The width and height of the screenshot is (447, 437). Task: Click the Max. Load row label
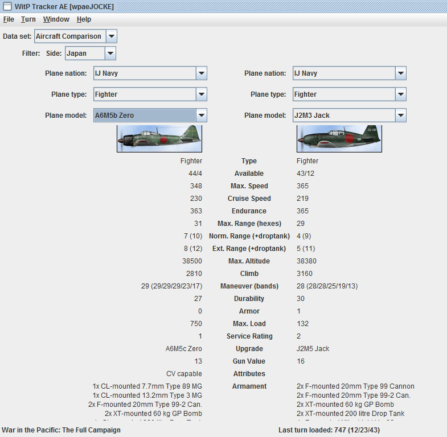[249, 324]
